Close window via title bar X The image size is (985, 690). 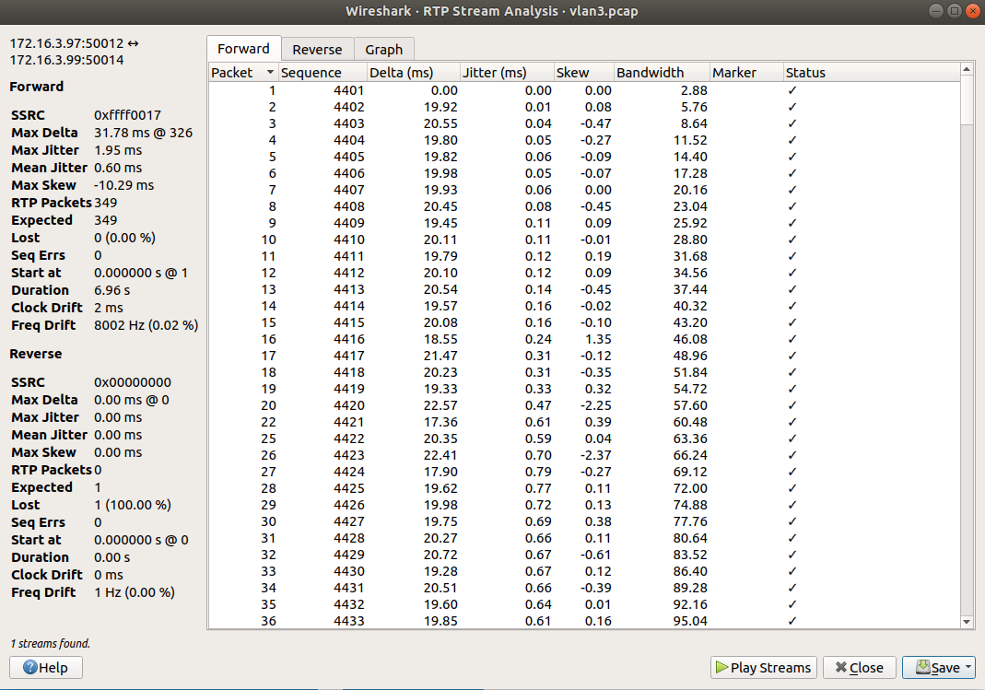pos(973,11)
